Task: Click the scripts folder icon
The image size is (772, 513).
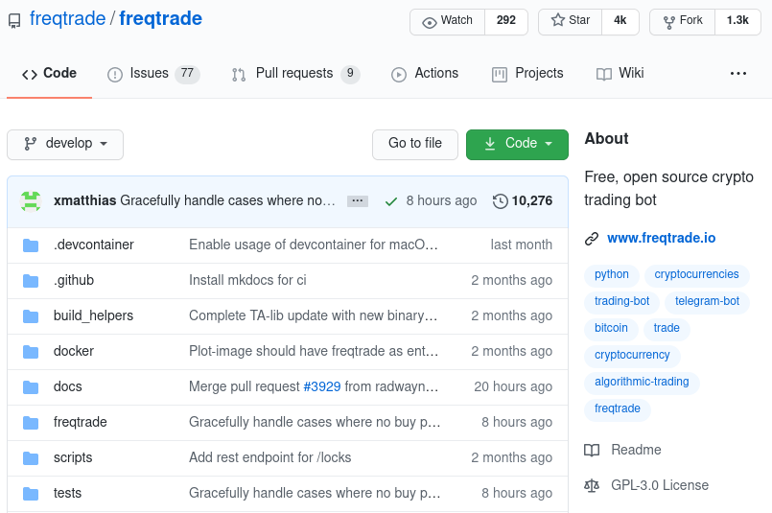Action: coord(31,457)
